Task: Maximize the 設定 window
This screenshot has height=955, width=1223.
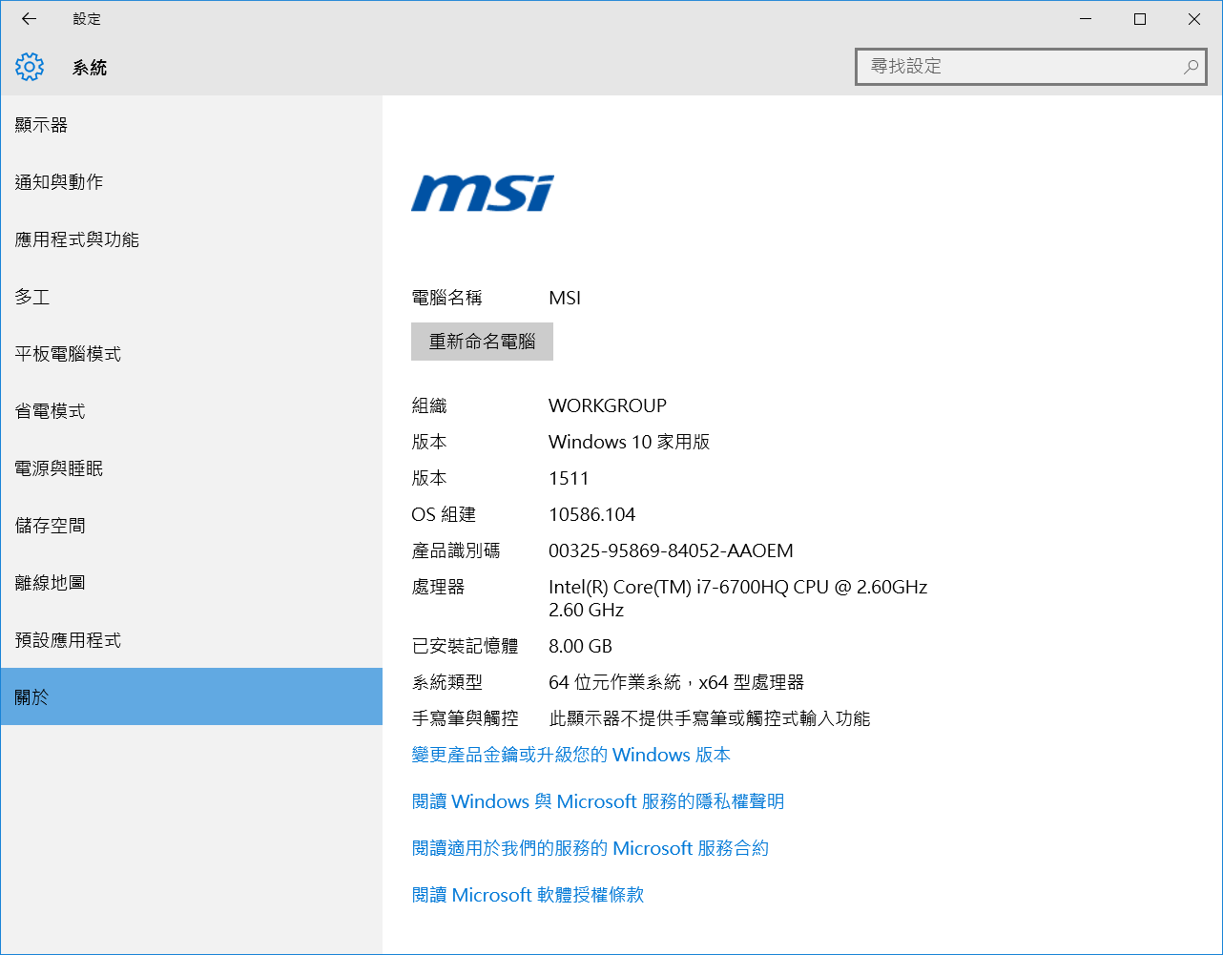Action: [1140, 19]
